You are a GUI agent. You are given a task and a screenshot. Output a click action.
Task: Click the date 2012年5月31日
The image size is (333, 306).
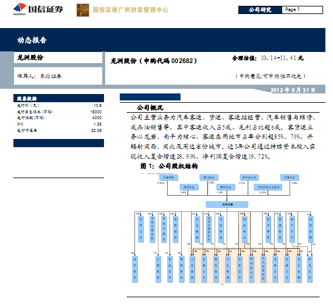pyautogui.click(x=293, y=90)
